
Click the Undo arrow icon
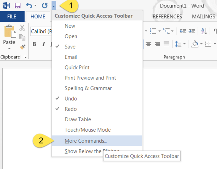click(x=29, y=6)
